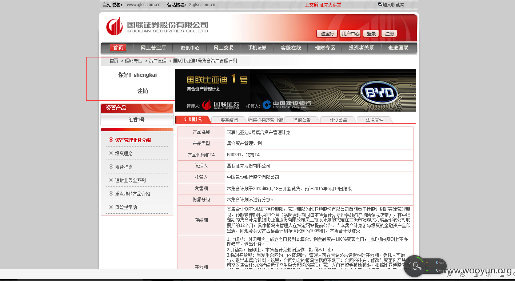Select 服务特点 sidebar item

click(x=124, y=167)
